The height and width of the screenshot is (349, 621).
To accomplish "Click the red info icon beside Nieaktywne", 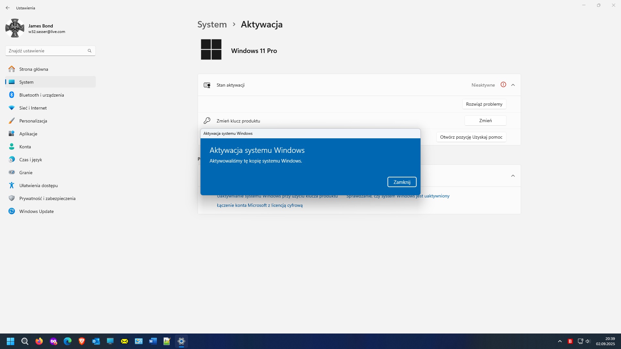I will tap(503, 85).
